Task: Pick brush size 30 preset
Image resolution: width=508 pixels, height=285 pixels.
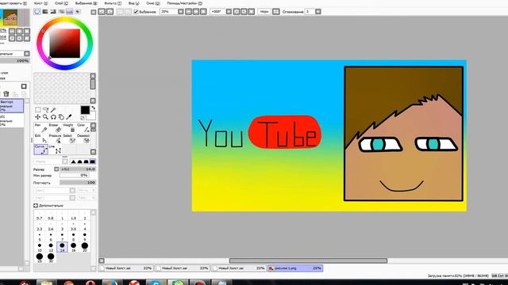Action: point(51,258)
